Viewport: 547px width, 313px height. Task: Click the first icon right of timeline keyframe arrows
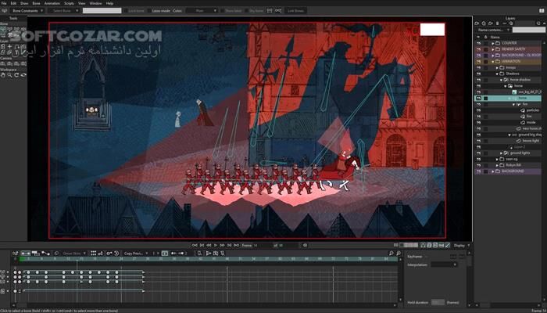199,254
